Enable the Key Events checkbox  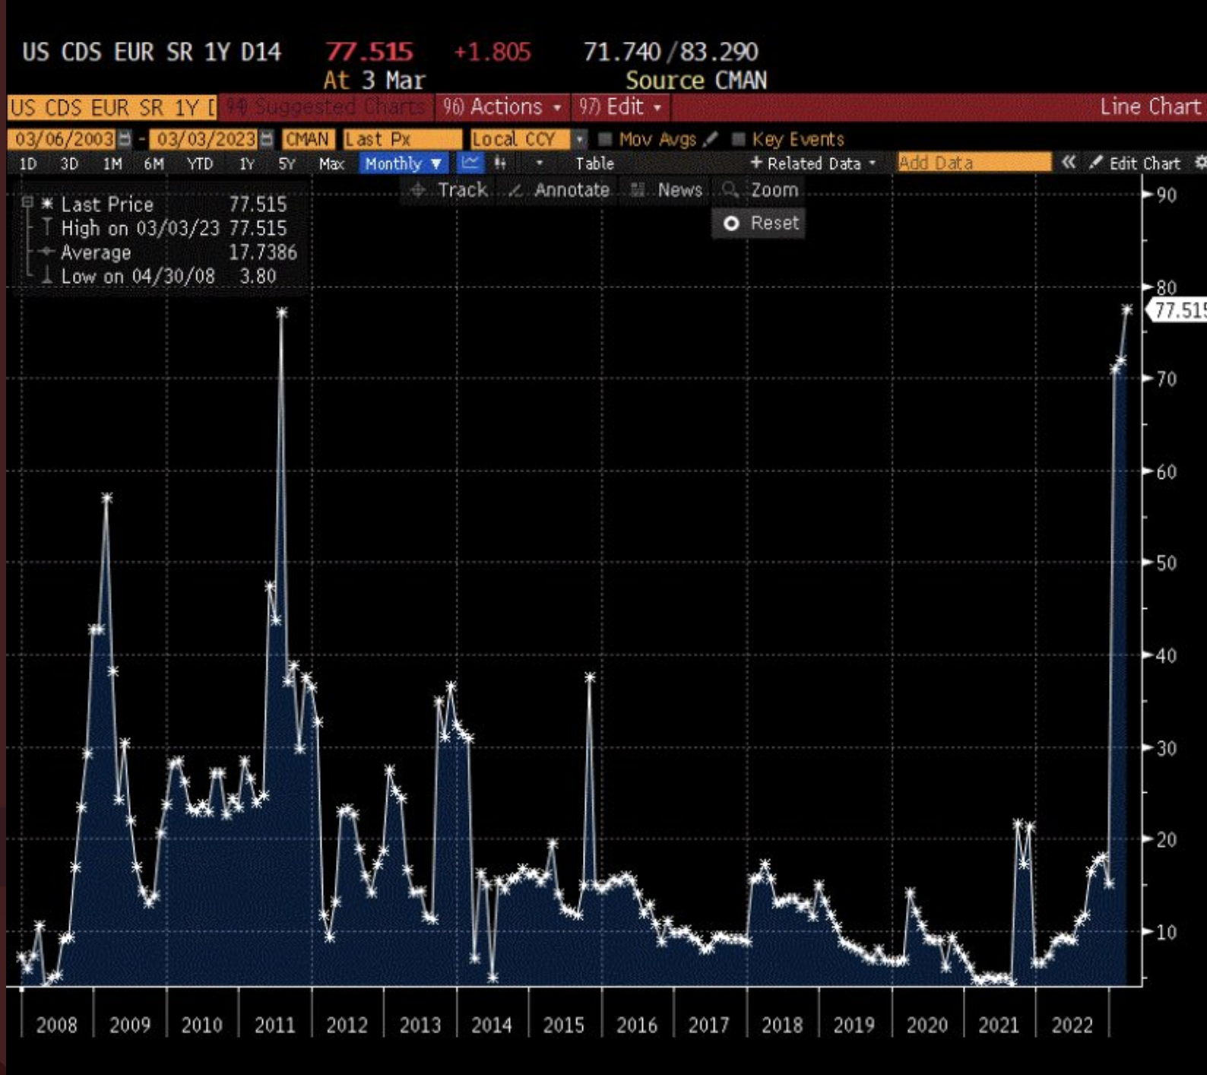tap(738, 139)
